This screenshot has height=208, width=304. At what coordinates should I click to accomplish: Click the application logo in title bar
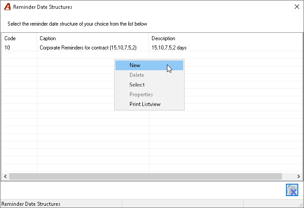7,7
